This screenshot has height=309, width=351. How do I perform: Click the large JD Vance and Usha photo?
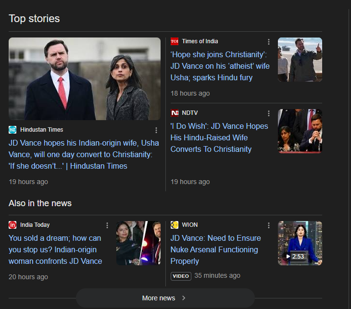(x=85, y=79)
